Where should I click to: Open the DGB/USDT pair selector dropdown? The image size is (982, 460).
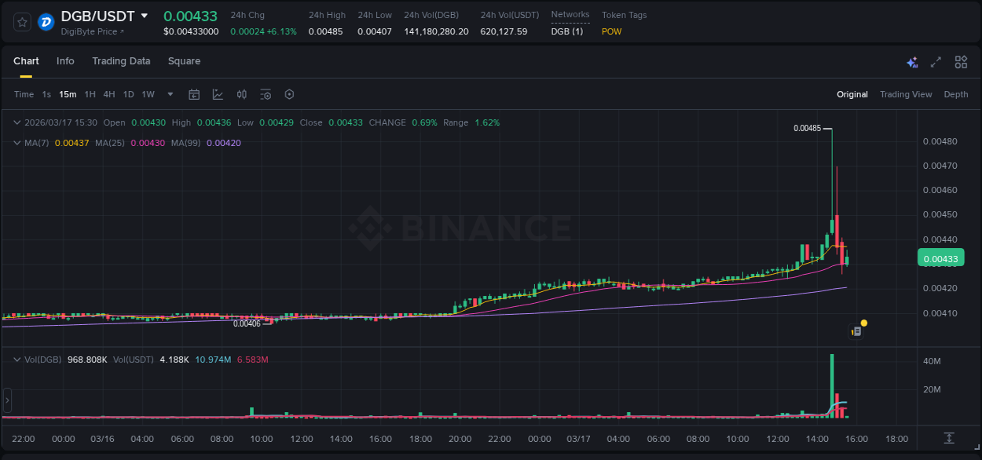click(145, 15)
